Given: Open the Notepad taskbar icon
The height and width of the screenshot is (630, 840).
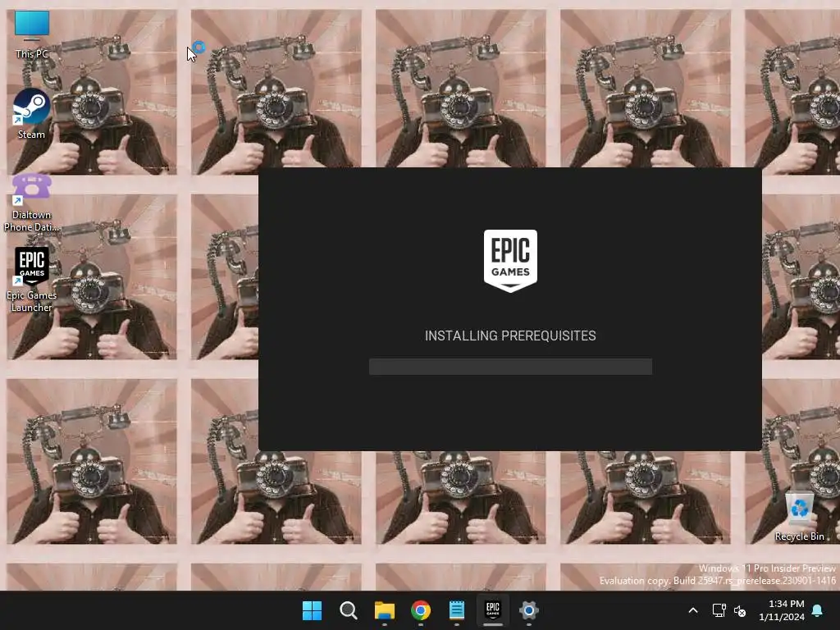Looking at the screenshot, I should (456, 610).
